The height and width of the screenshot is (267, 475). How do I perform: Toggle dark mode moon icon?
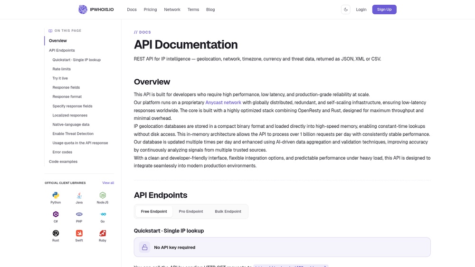[346, 10]
